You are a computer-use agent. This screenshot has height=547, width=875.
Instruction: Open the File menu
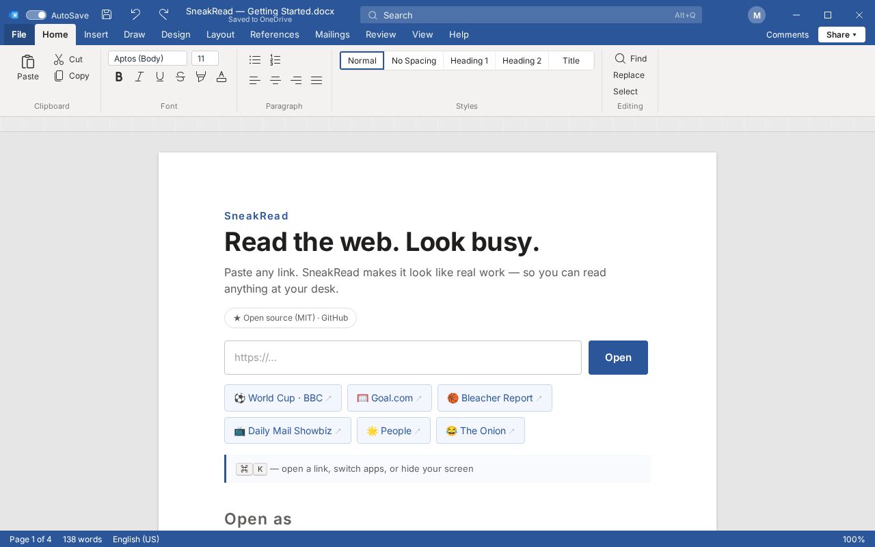click(19, 35)
